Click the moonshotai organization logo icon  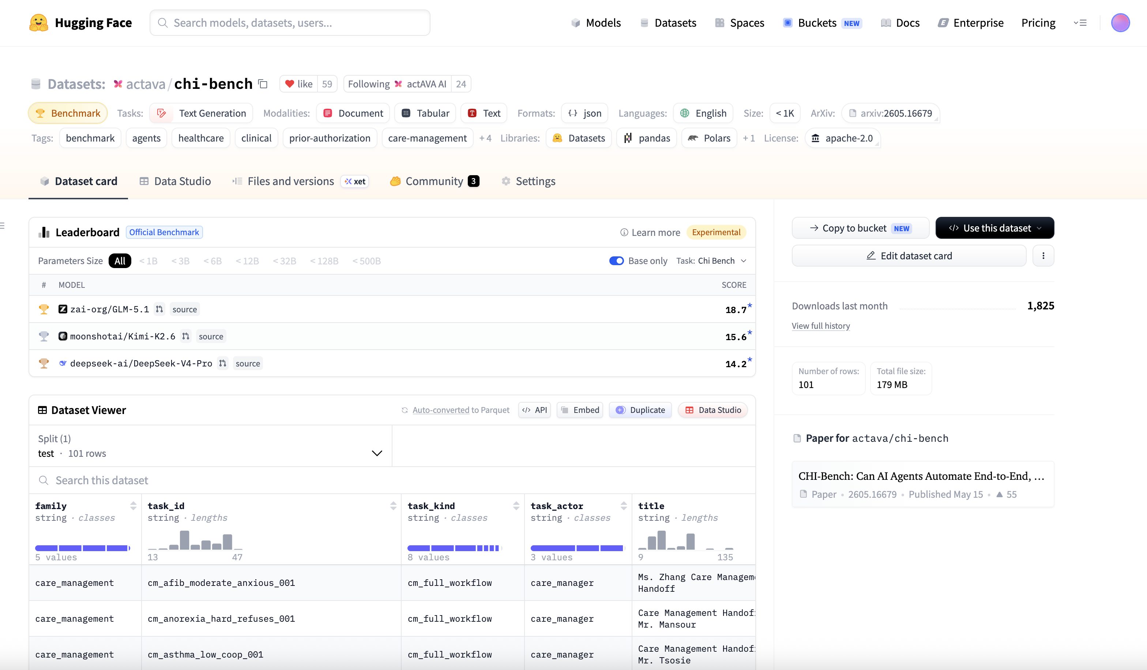click(63, 336)
